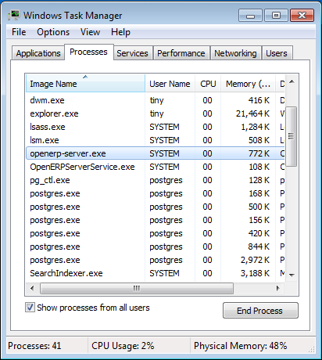
Task: Select the SearchIndexer.exe process
Action: pos(156,273)
